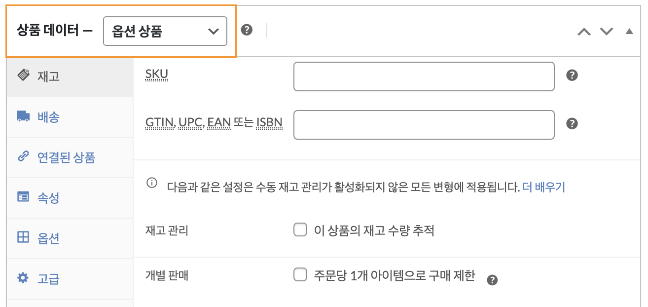Click the GTIN, UPC, EAN help icon

(572, 123)
